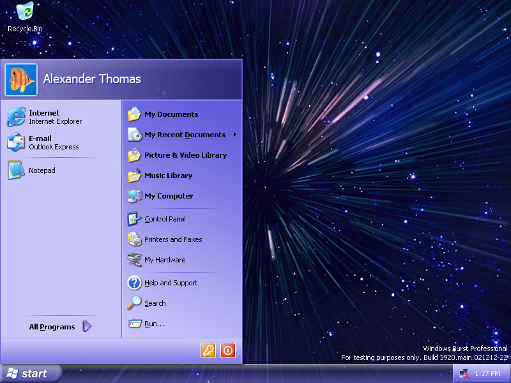Open Outlook Express e-mail
Image resolution: width=511 pixels, height=383 pixels.
point(45,142)
